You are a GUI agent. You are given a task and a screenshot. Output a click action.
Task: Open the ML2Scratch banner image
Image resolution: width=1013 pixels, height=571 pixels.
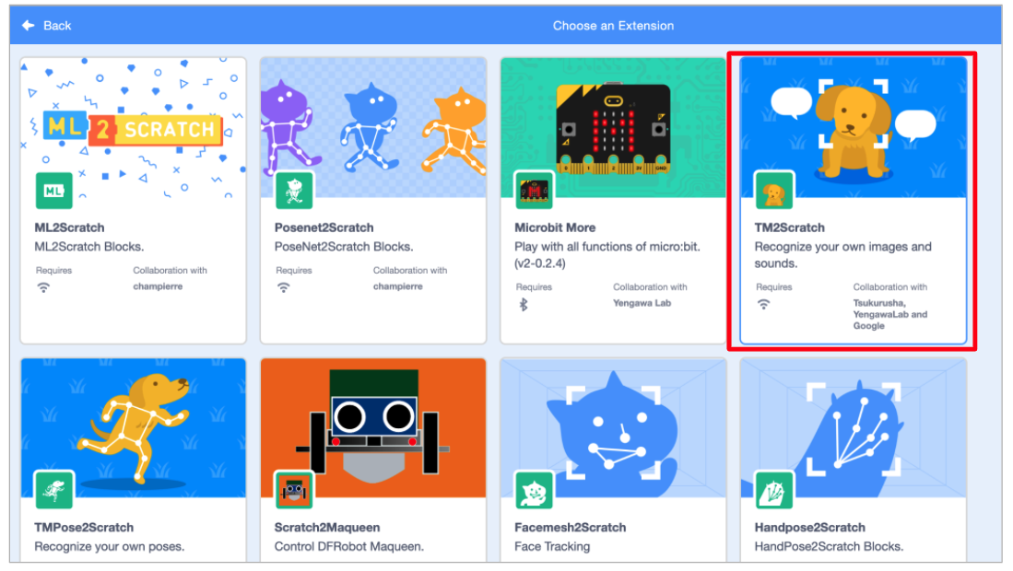pos(133,128)
